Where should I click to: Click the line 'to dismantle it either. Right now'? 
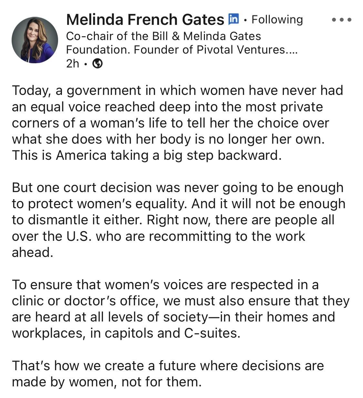point(173,220)
